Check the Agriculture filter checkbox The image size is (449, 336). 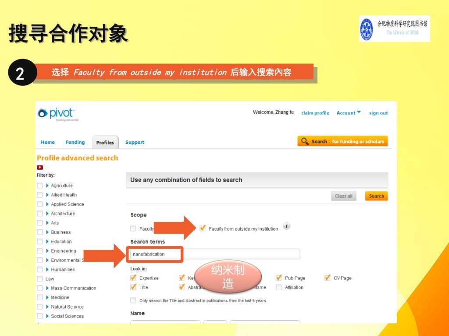click(40, 185)
